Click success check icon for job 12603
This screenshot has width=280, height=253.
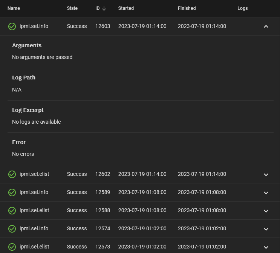[12, 26]
